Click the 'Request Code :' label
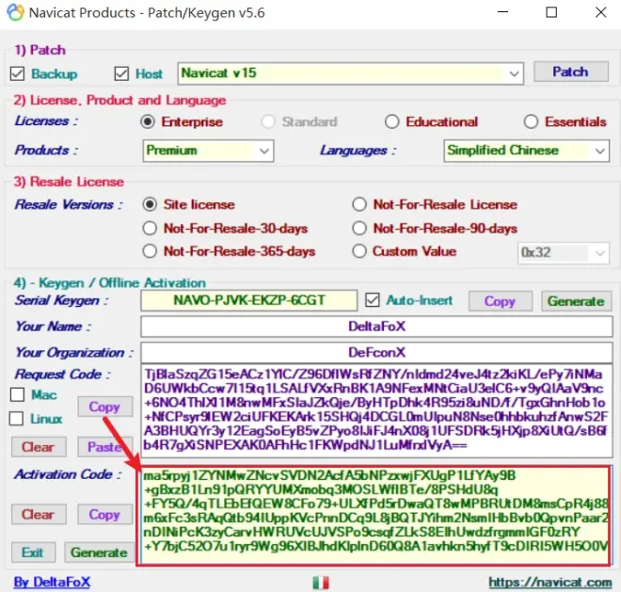Viewport: 621px width, 592px height. point(63,374)
